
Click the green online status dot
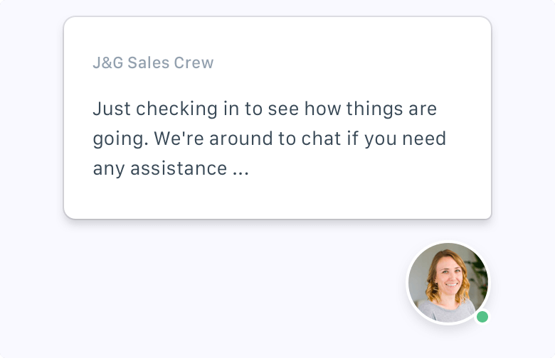(482, 317)
